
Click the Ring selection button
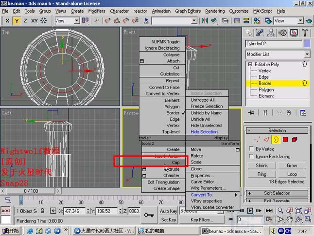pos(262,174)
